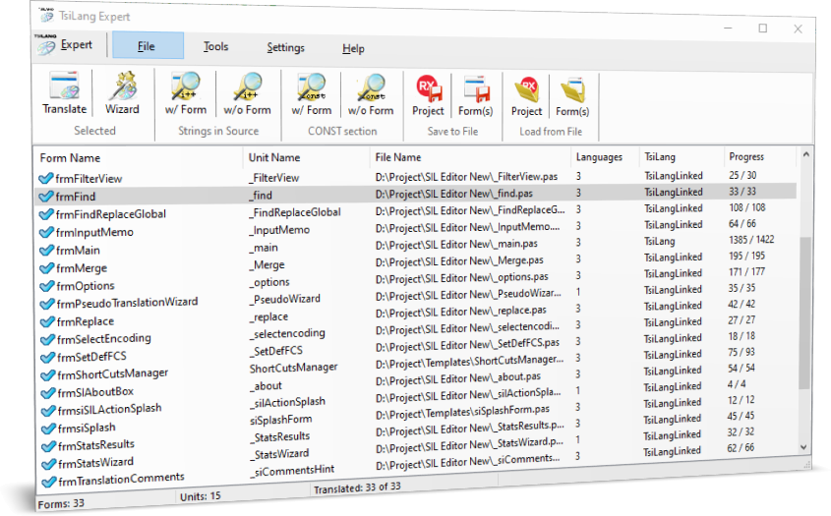Open the Help tab
Screen dimensions: 831x516
(353, 49)
